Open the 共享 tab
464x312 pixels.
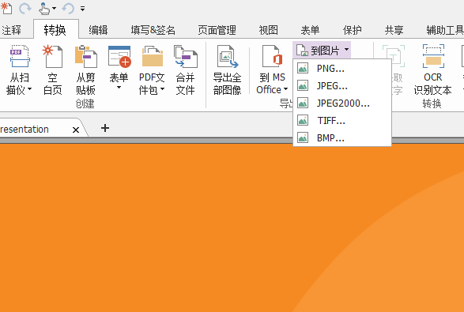pyautogui.click(x=394, y=30)
